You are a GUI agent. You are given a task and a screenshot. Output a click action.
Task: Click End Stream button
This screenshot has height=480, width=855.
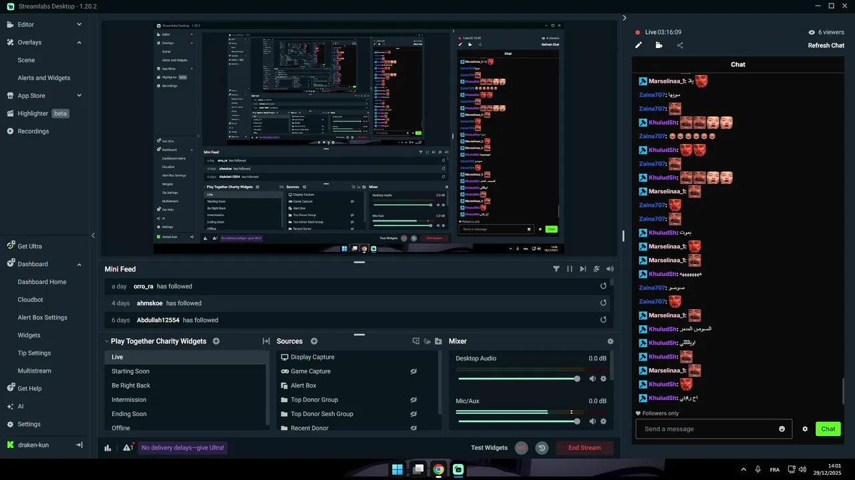(x=584, y=448)
